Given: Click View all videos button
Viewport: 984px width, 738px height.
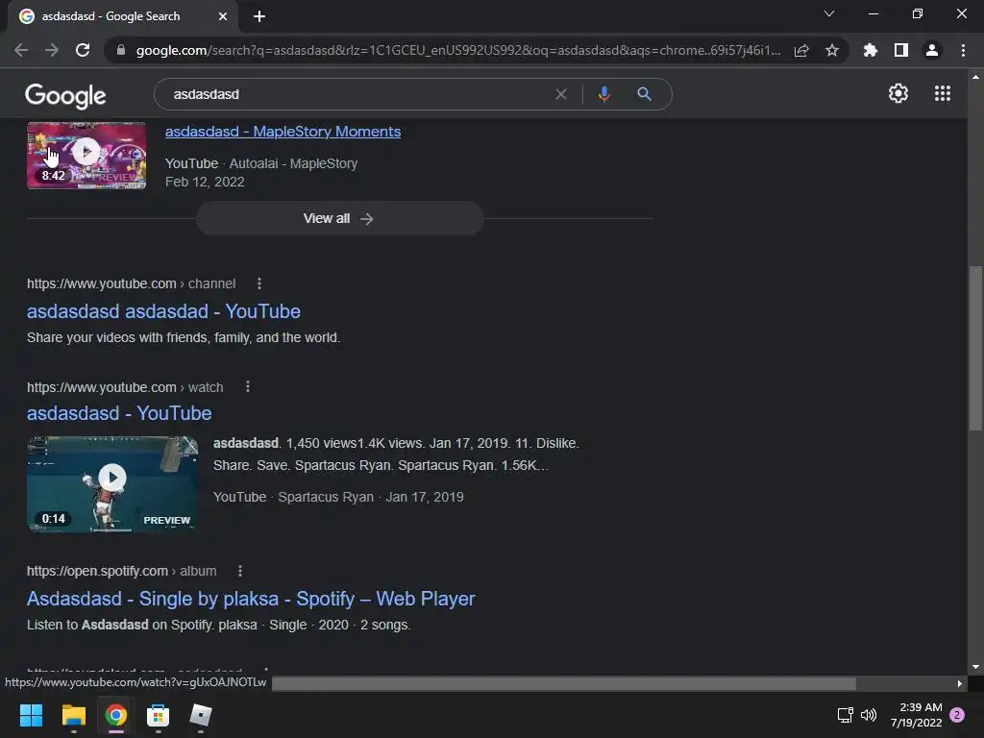Looking at the screenshot, I should coord(339,218).
